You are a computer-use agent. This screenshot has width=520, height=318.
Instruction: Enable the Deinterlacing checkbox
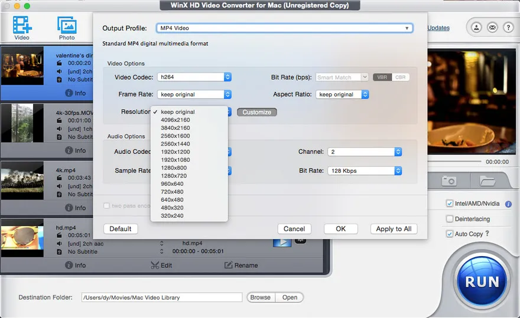449,219
